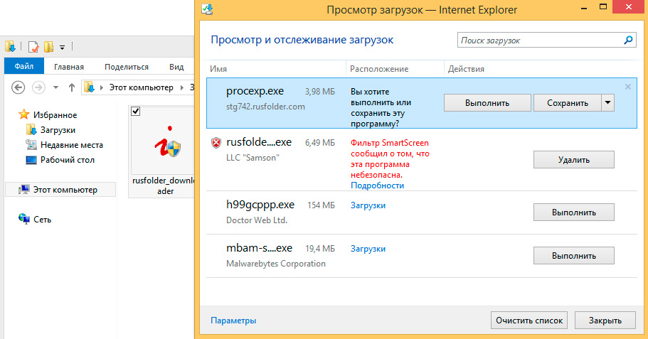Click Выполнить for procexp.exe
648x339 pixels.
(487, 102)
